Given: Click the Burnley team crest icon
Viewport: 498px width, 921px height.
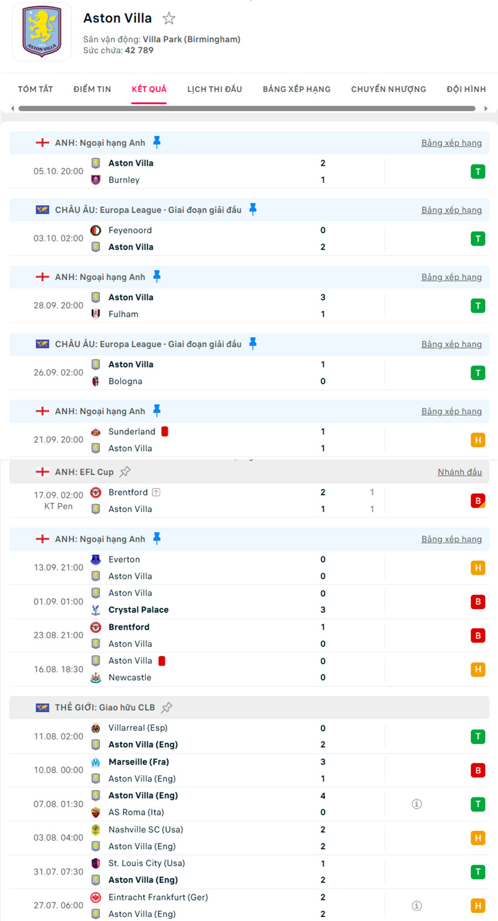Looking at the screenshot, I should click(95, 180).
